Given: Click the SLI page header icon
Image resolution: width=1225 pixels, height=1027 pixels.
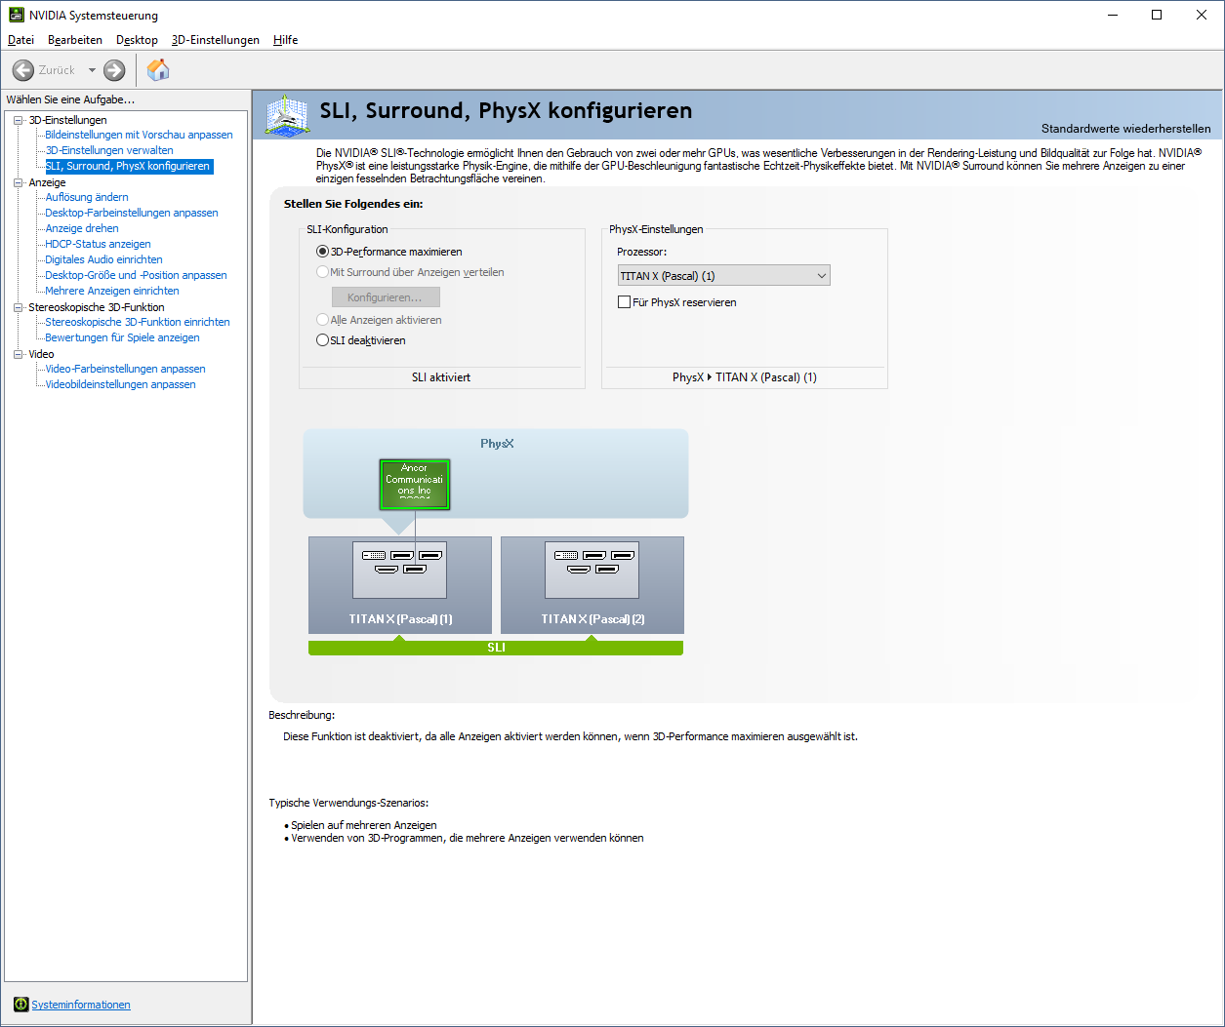Looking at the screenshot, I should coord(287,117).
